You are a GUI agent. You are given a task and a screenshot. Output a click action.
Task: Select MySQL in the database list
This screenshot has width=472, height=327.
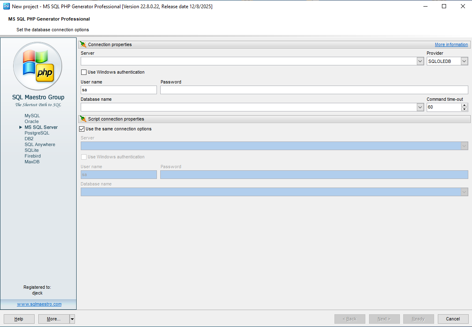coord(32,116)
